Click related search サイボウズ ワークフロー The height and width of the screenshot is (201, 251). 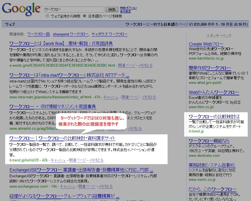[x=109, y=34]
